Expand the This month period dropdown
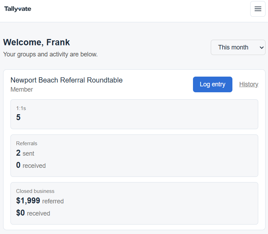Screen dimensions: 268x234 (x=238, y=47)
